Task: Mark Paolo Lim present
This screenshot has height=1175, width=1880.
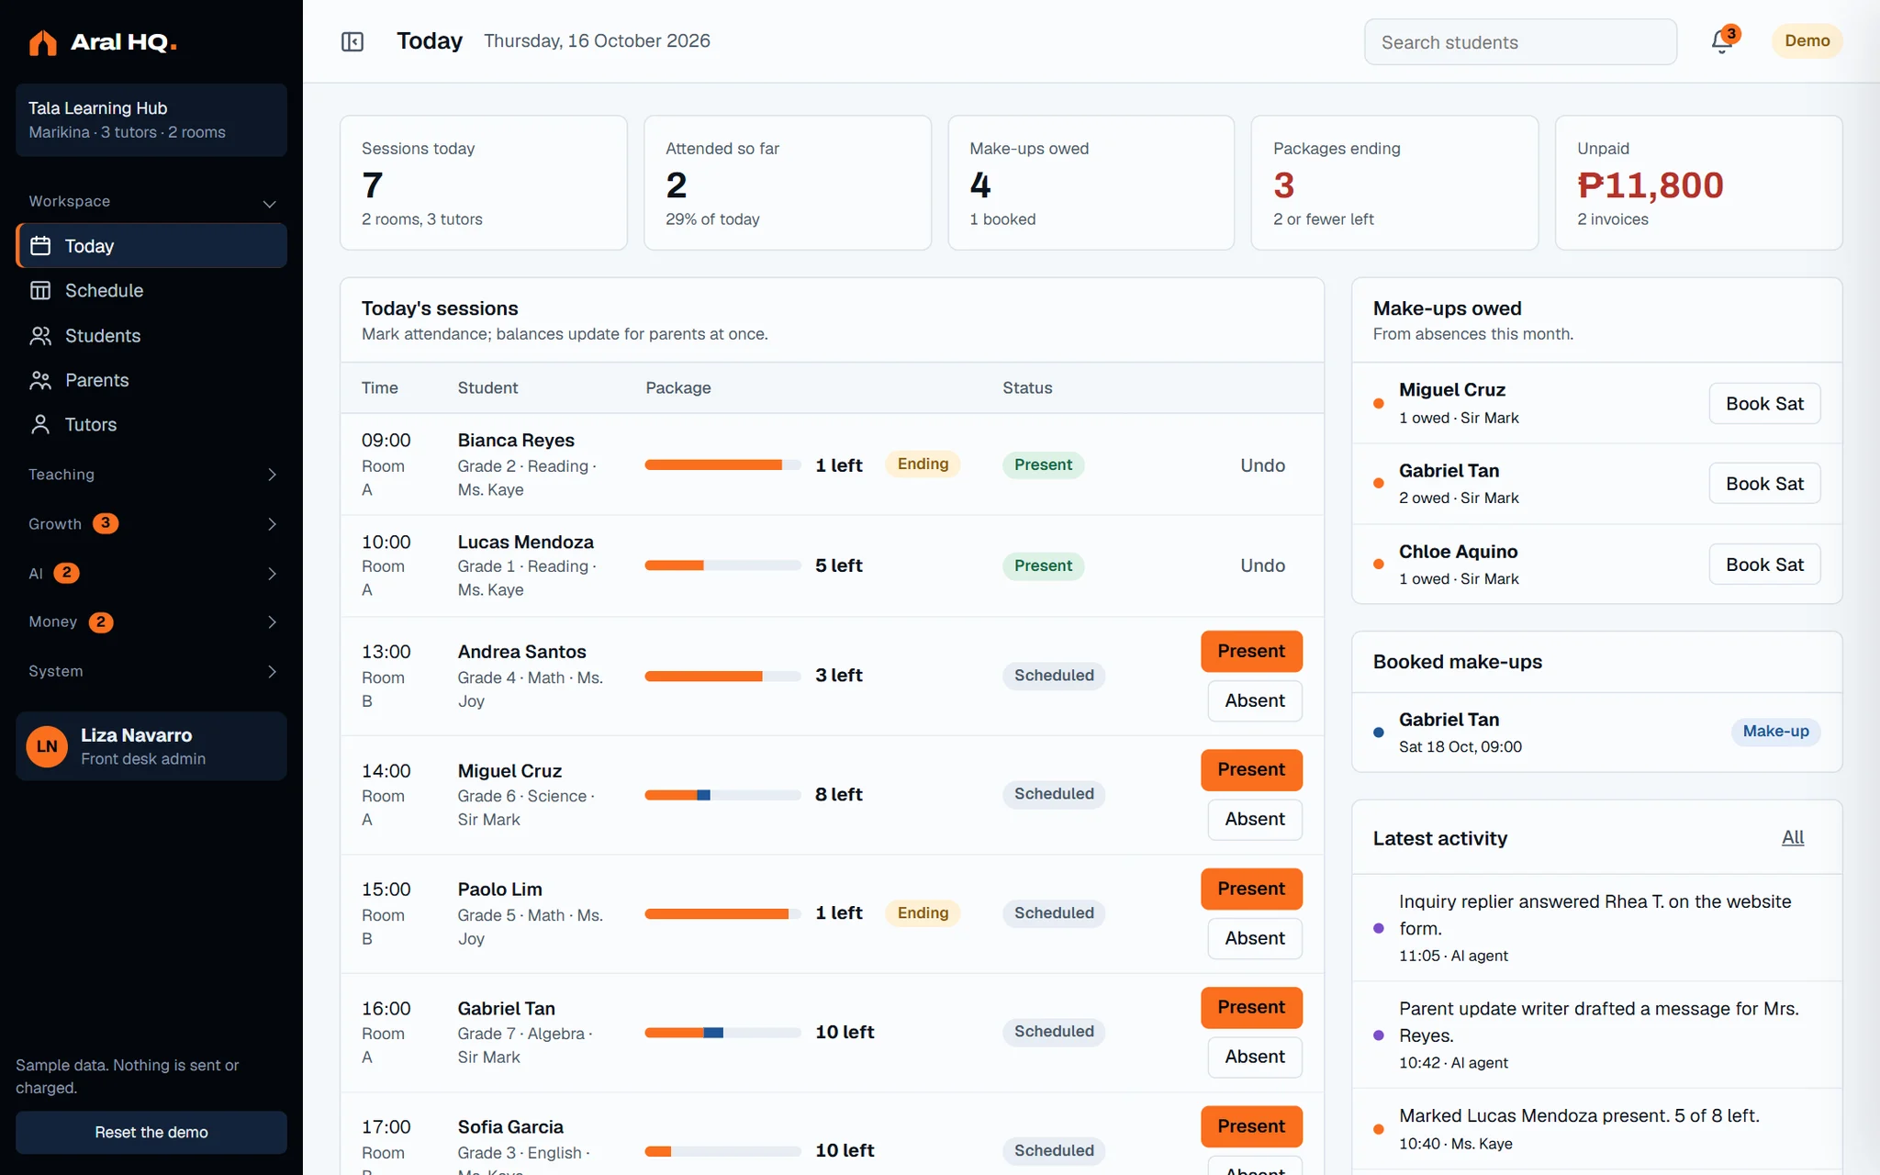Action: (x=1251, y=889)
